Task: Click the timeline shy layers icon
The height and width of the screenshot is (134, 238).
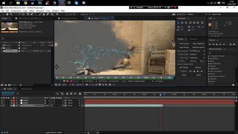Action: tap(67, 94)
